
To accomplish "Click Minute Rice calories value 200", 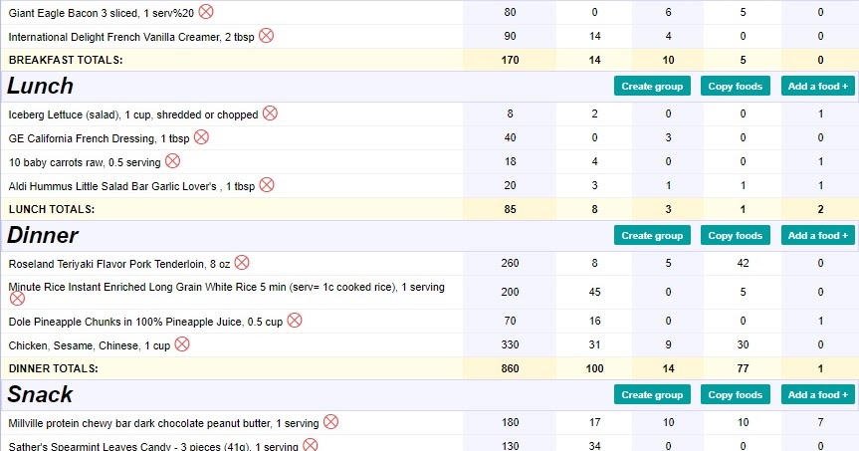I will (x=510, y=292).
